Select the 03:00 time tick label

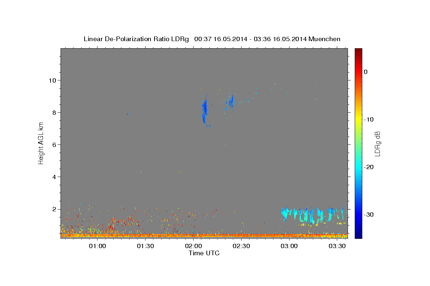[289, 246]
